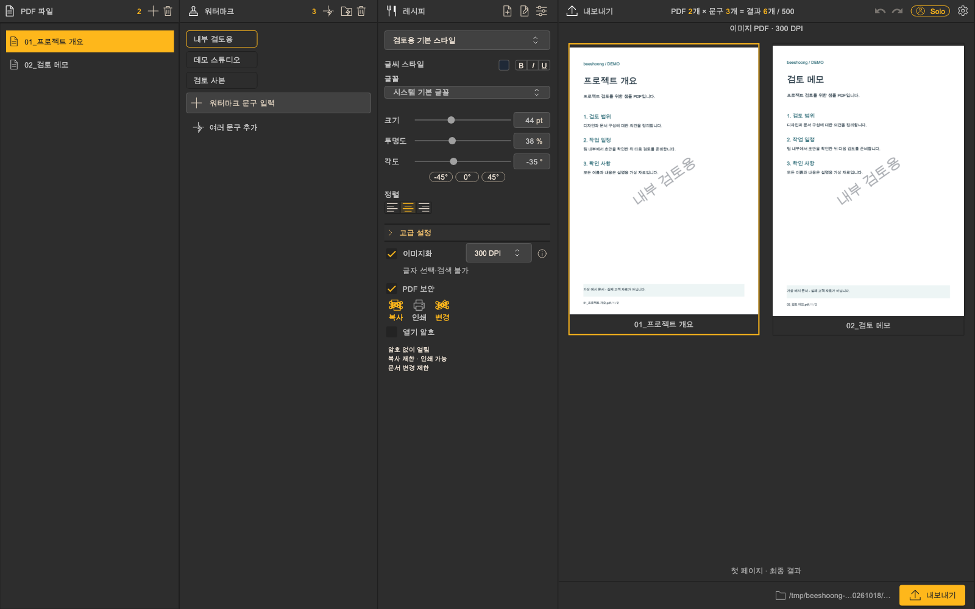Image resolution: width=975 pixels, height=609 pixels.
Task: Open recipe settings sliders icon
Action: click(x=541, y=11)
